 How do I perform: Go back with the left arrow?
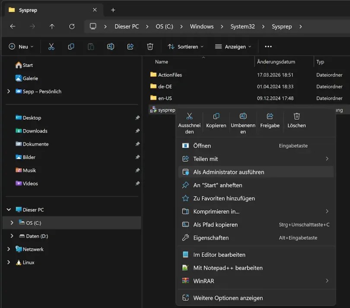(x=13, y=26)
